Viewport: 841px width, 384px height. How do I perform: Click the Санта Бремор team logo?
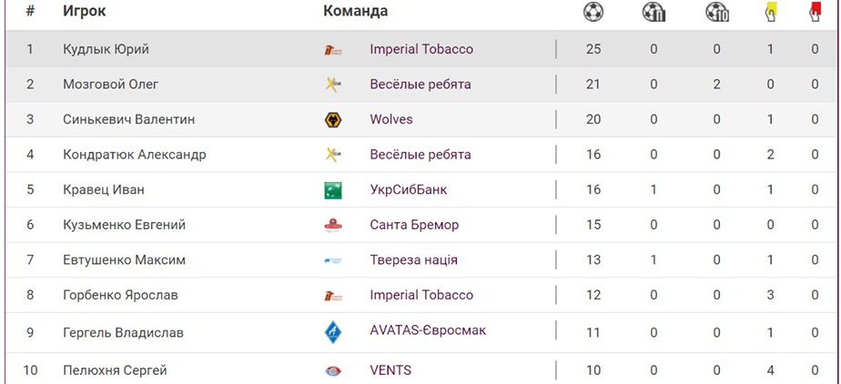[x=333, y=225]
